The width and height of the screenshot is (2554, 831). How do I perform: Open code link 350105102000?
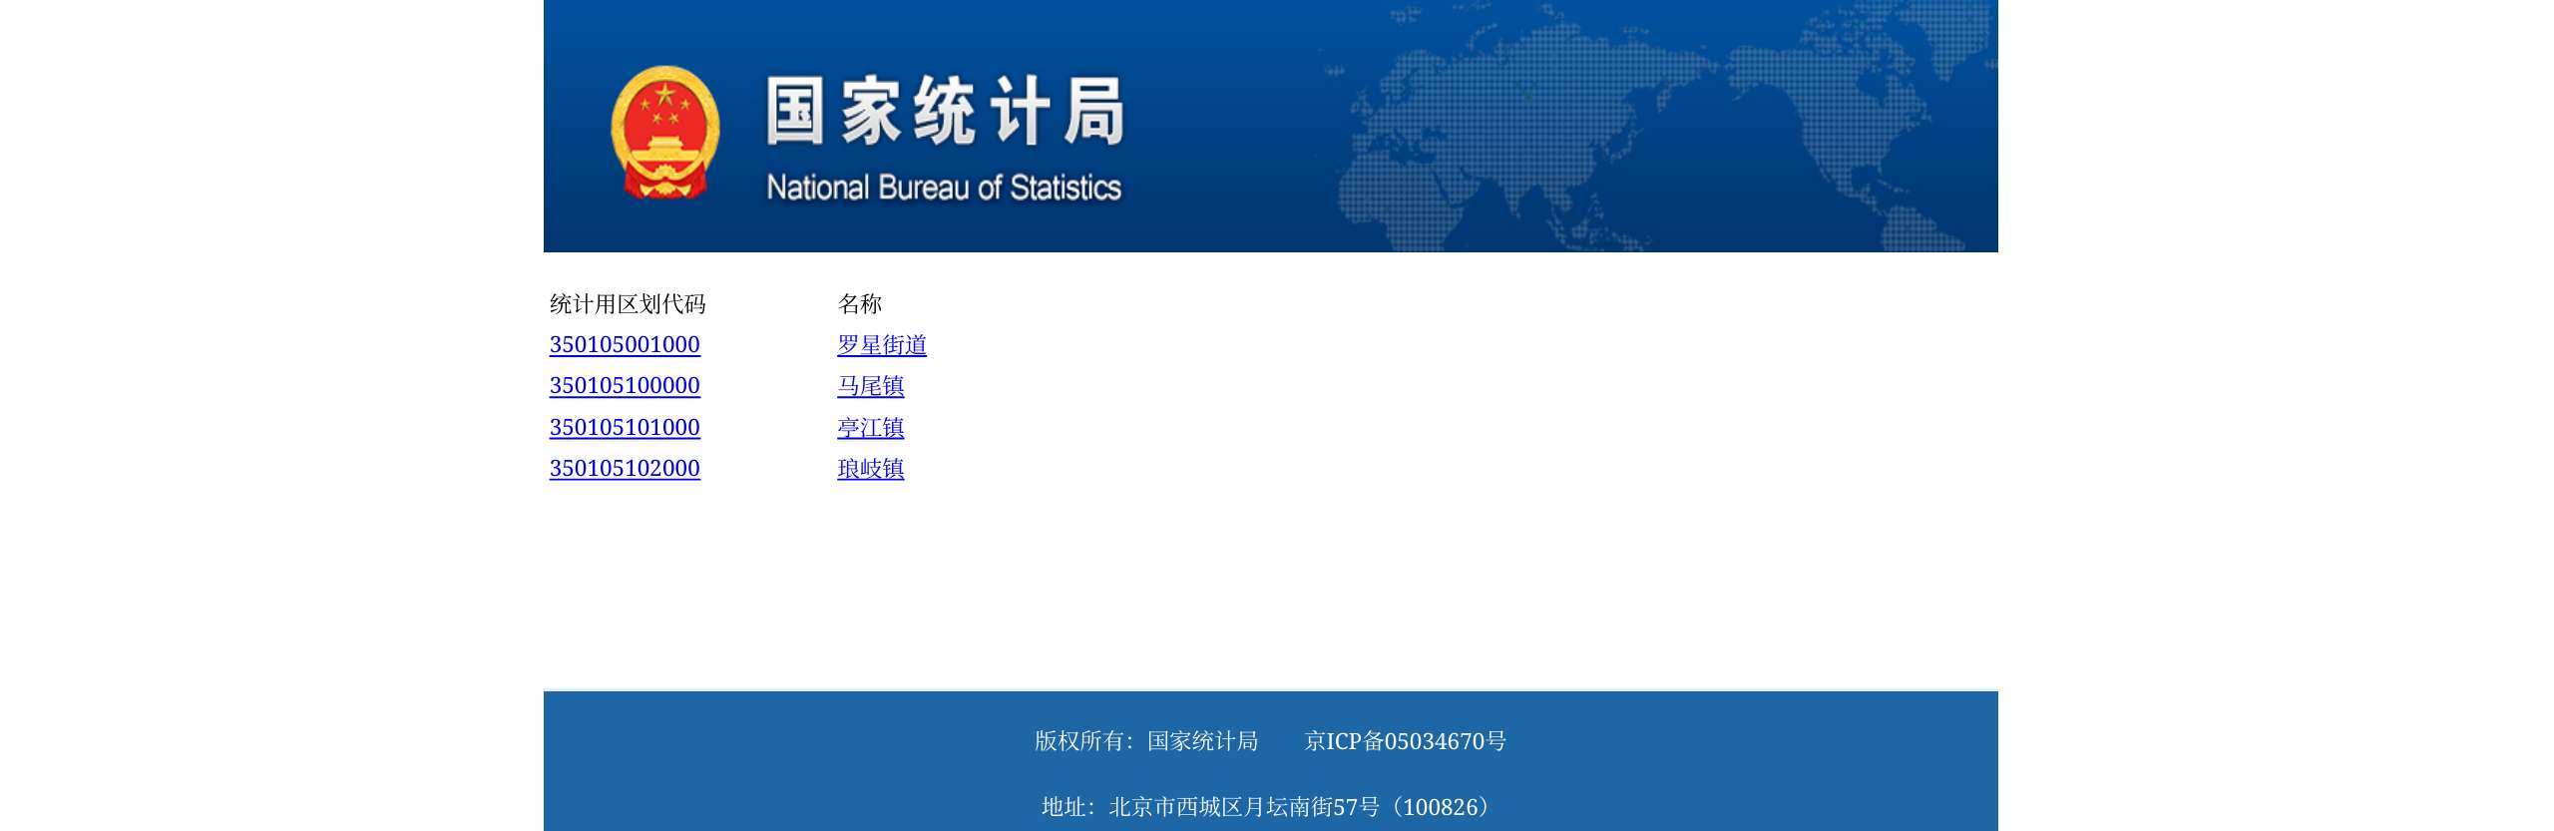(625, 469)
